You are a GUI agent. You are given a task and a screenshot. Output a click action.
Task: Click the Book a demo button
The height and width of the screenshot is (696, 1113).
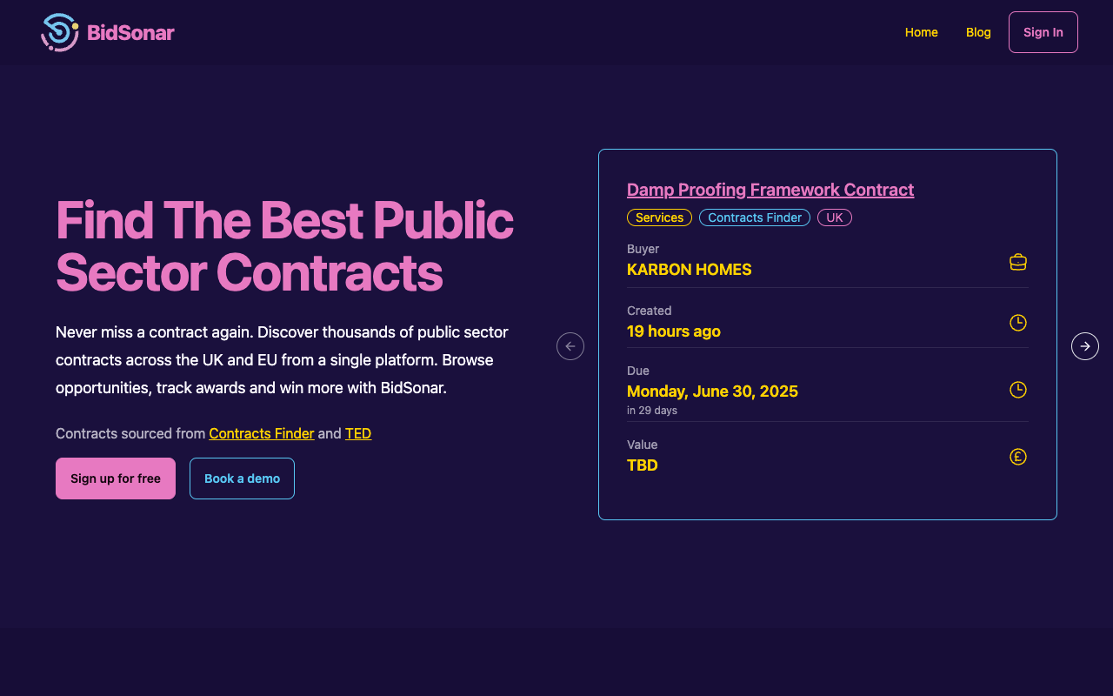[x=242, y=478]
